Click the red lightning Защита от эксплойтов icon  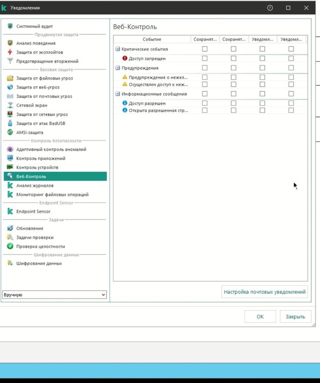(x=10, y=52)
